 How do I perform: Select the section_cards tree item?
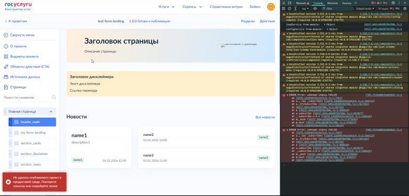32,143
